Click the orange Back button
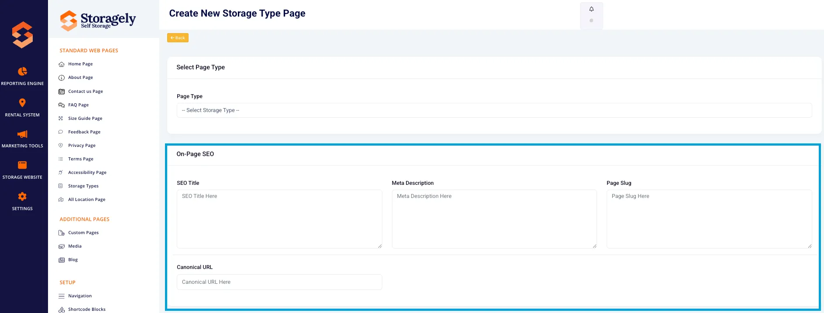824x313 pixels. click(x=178, y=38)
